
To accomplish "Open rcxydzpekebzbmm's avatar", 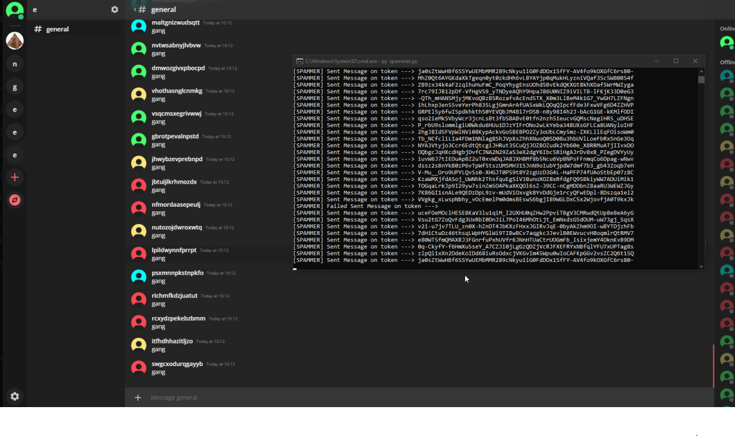I will (138, 322).
